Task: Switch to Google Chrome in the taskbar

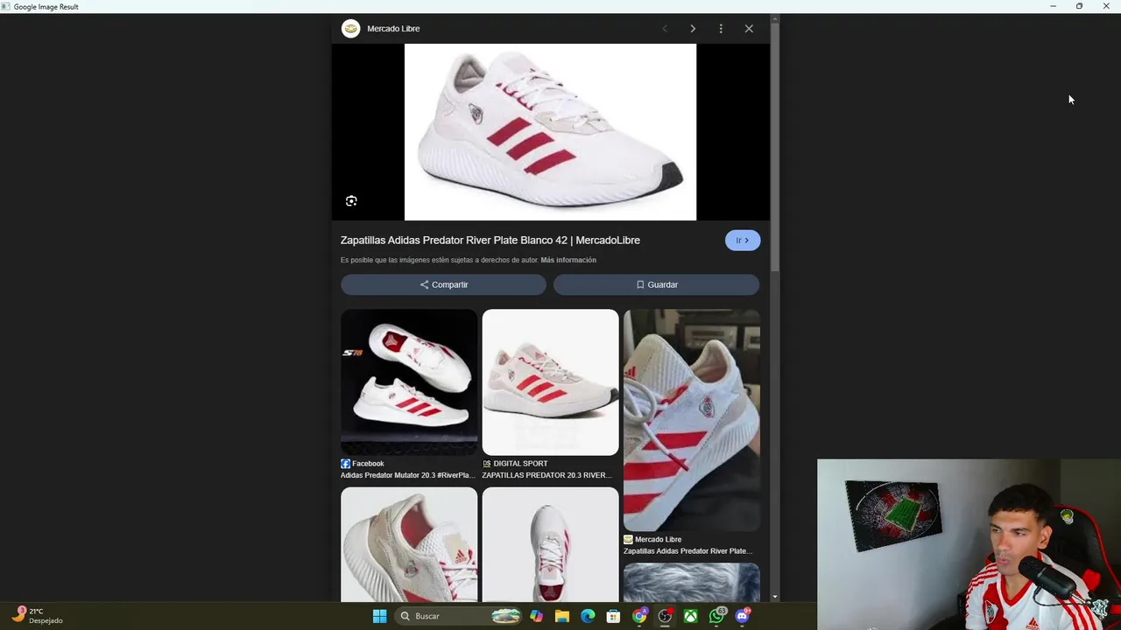Action: pos(639,616)
